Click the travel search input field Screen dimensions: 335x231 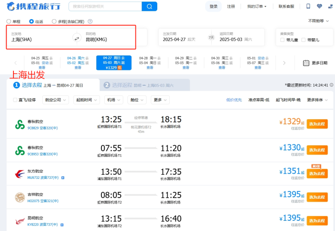pos(105,7)
